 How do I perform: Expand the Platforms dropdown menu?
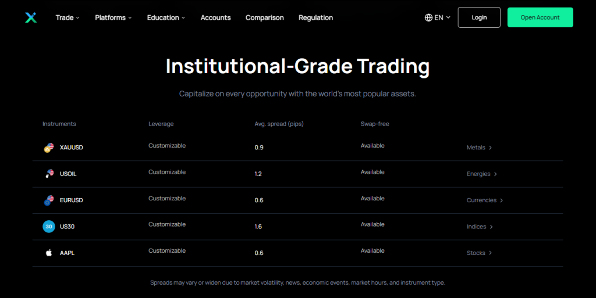(x=113, y=17)
